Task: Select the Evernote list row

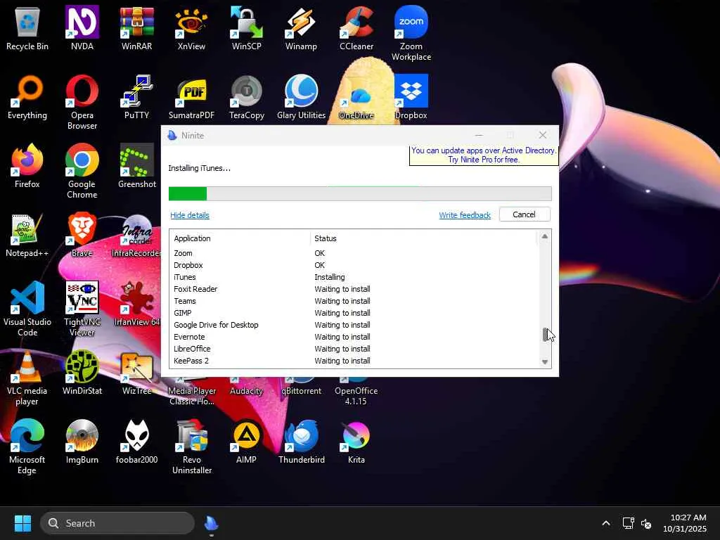Action: click(x=354, y=337)
